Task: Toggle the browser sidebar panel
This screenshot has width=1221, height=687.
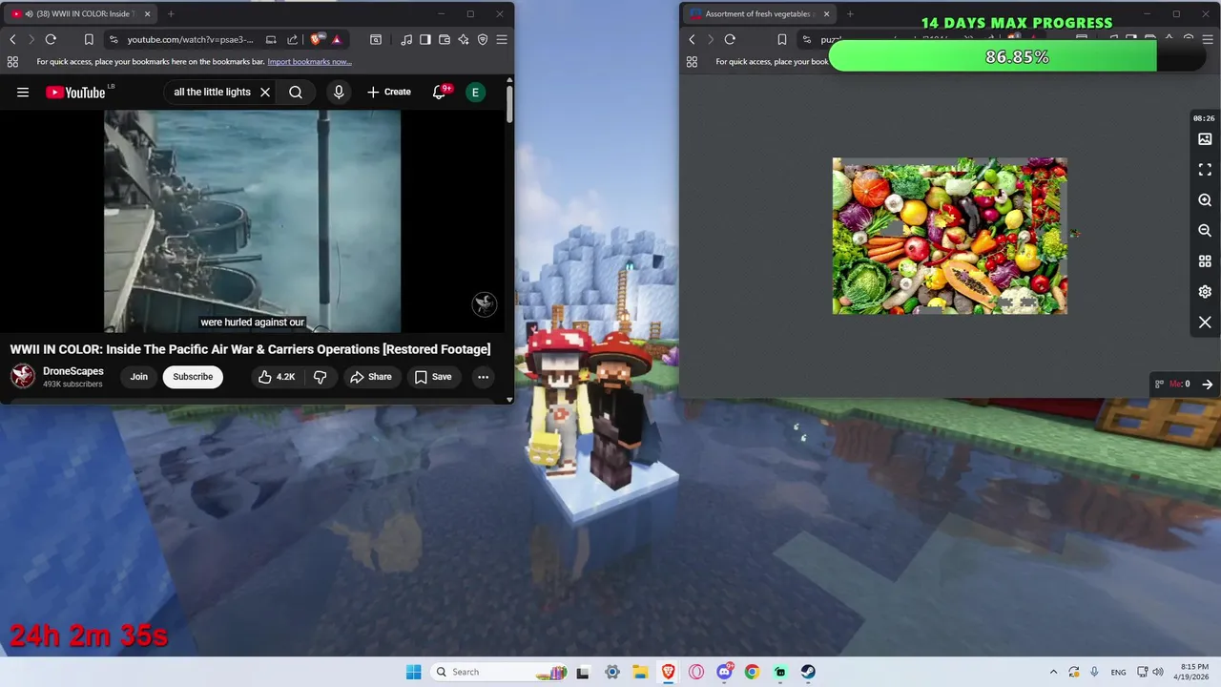Action: 425,39
